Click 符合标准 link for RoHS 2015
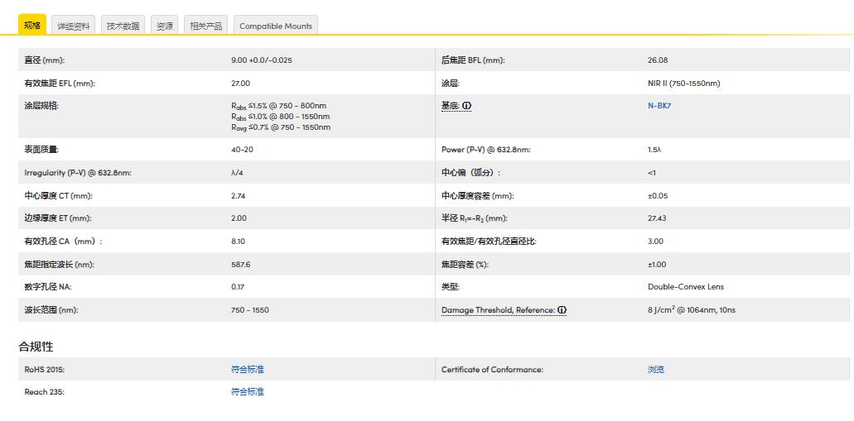Image resolution: width=854 pixels, height=421 pixels. click(x=247, y=370)
